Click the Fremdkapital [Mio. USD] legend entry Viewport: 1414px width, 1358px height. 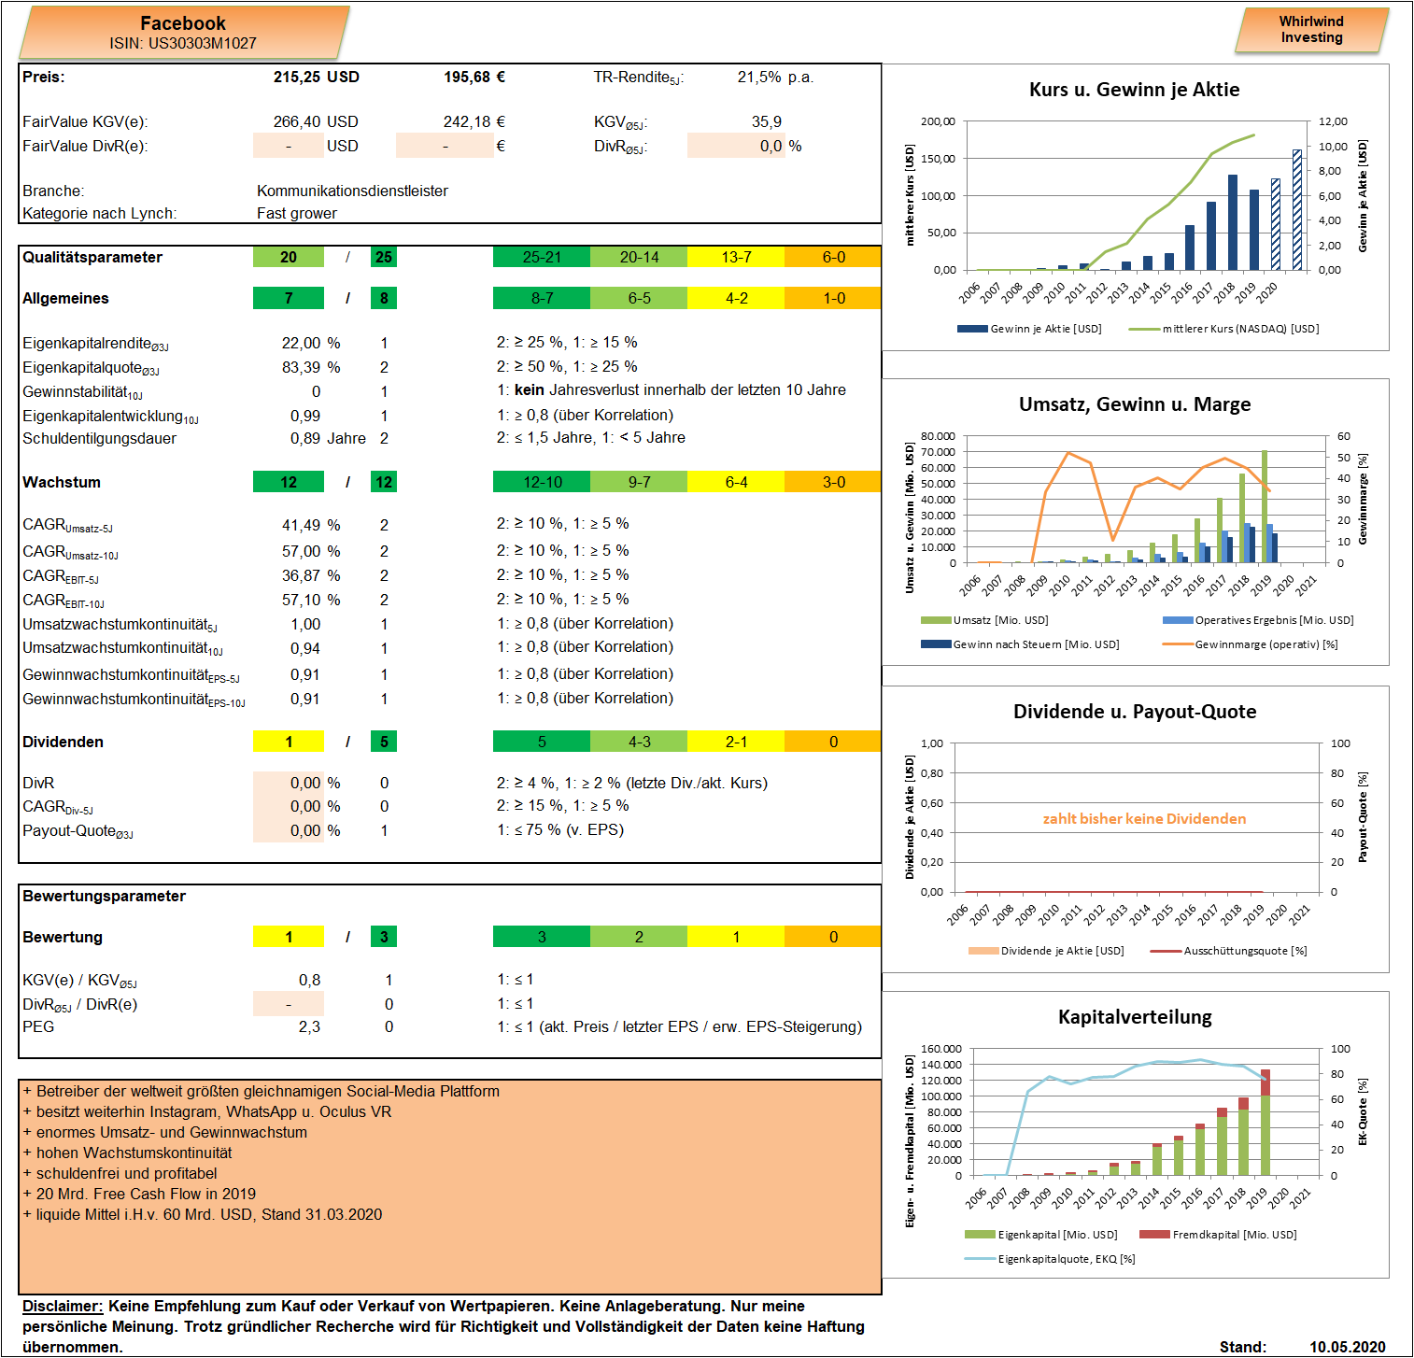1219,1235
